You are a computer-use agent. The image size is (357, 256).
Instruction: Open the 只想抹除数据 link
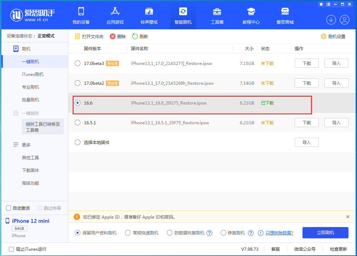point(279,232)
